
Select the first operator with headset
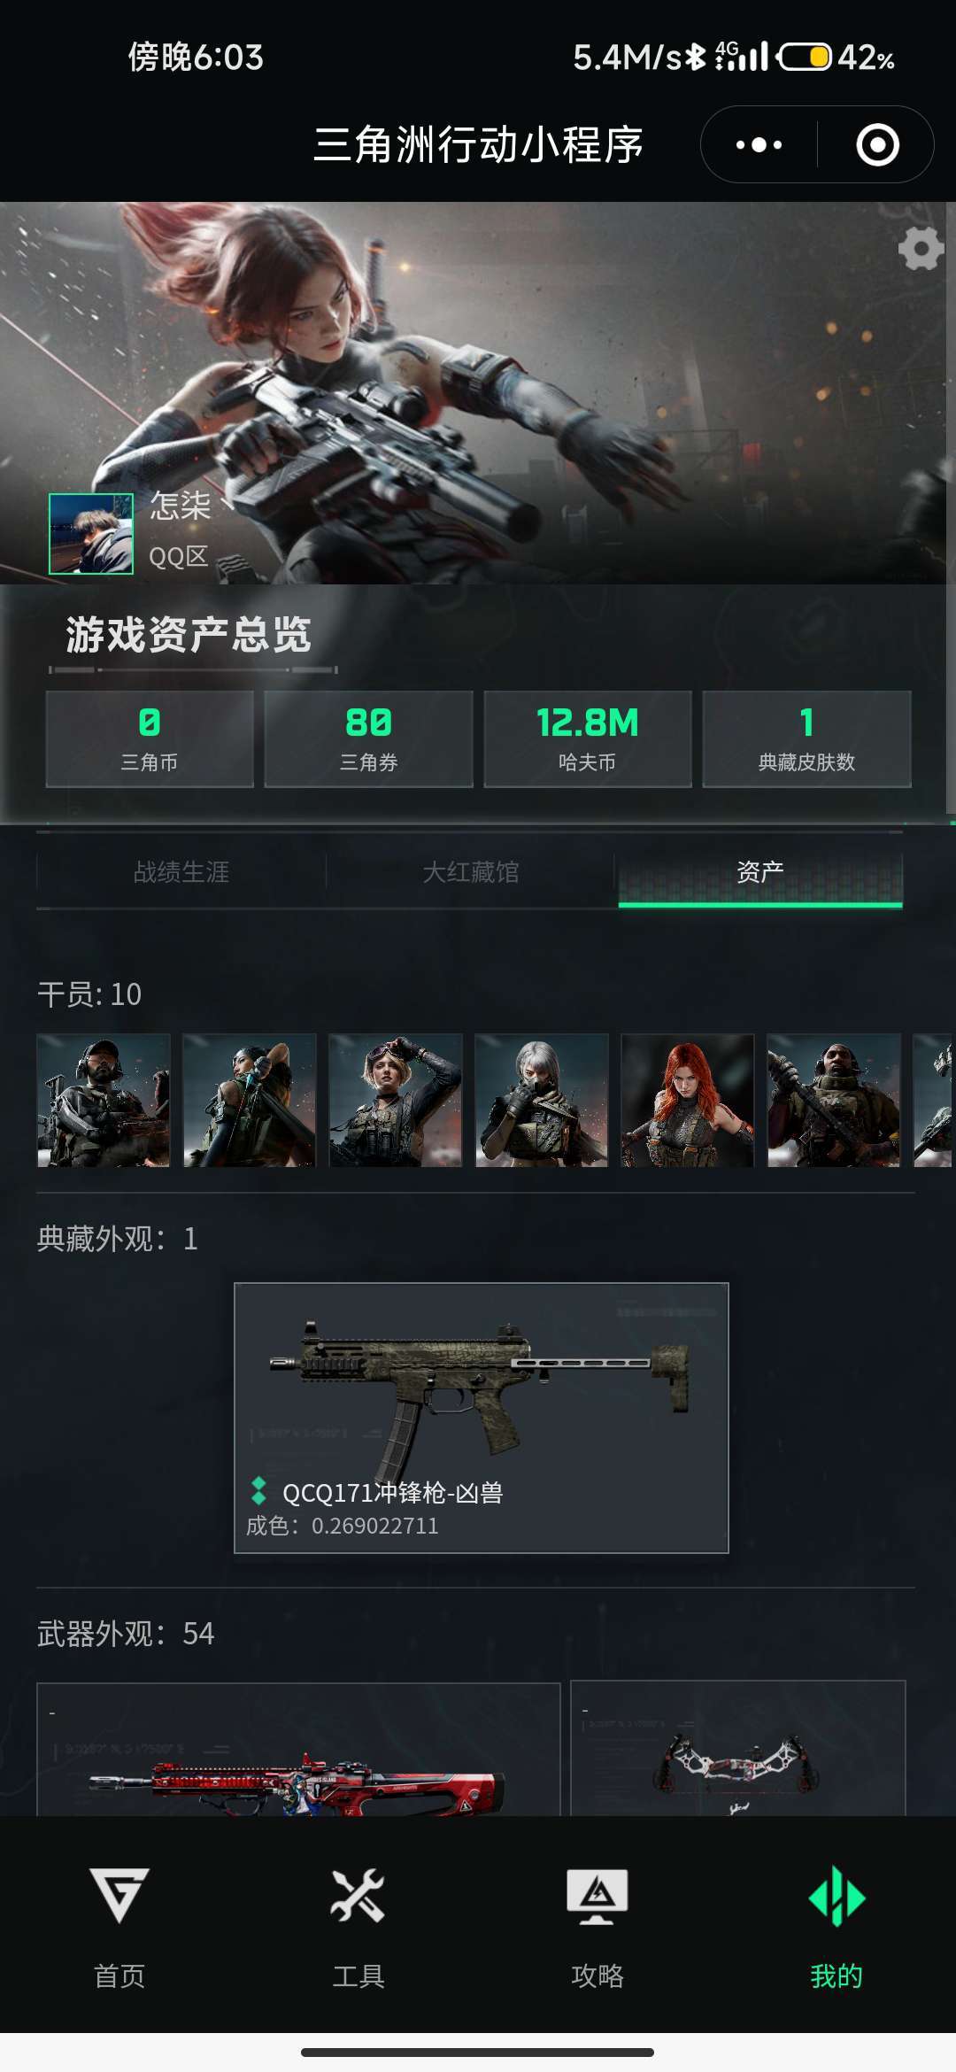point(104,1101)
